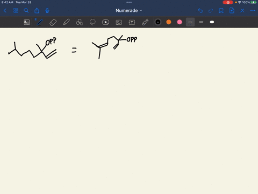Viewport: 258px width, 194px height.
Task: Close the editing toolbar with X
Action: [x=242, y=11]
